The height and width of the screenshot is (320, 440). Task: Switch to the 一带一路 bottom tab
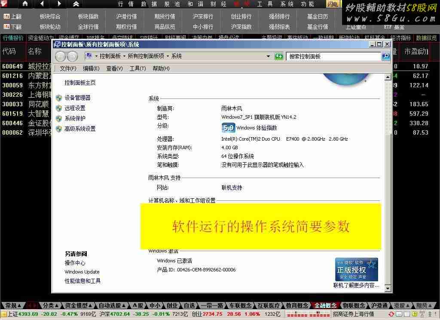(x=212, y=305)
